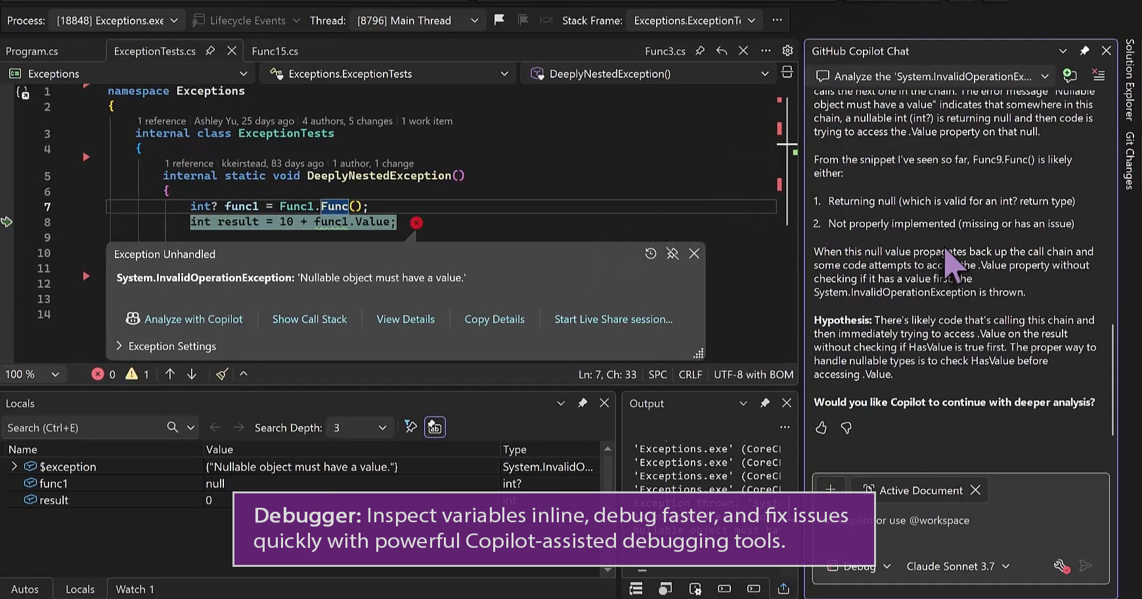
Task: Open the tools wrench icon in Copilot Chat
Action: (1062, 566)
